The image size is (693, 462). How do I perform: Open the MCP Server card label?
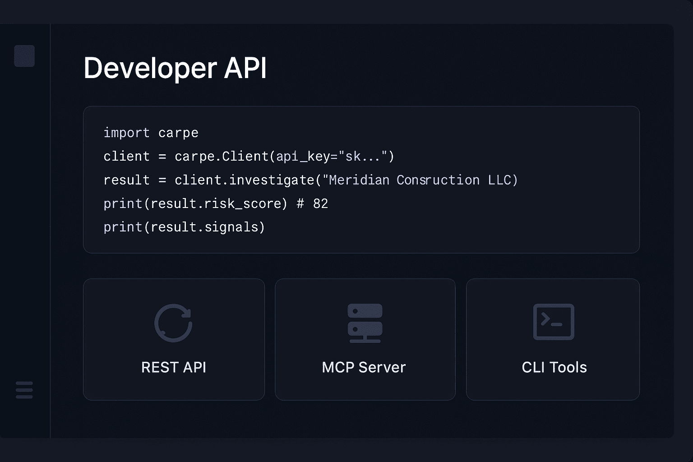364,367
